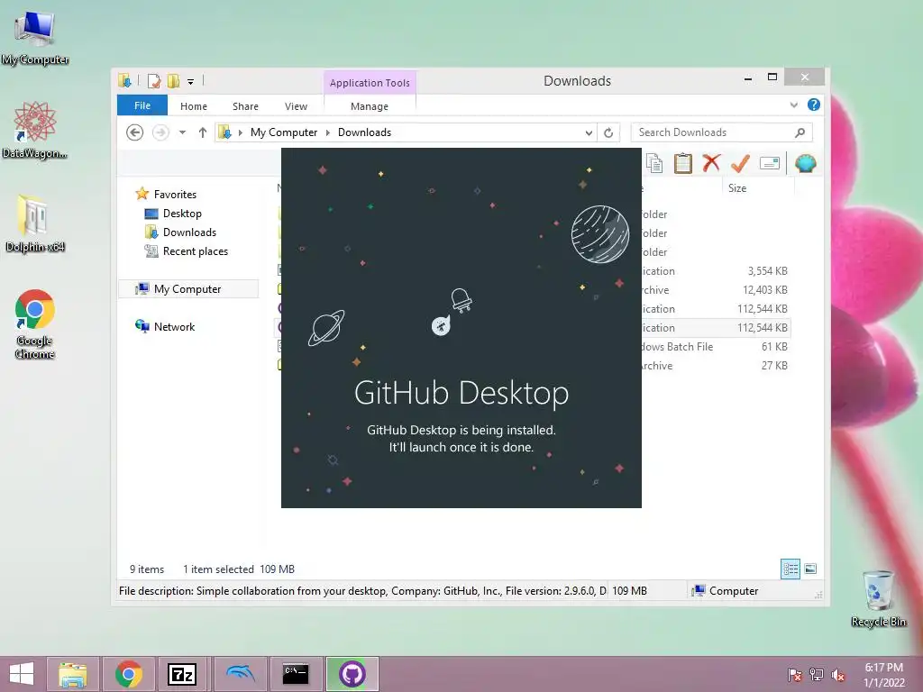Click the '1 item selected 109 MB' status text

point(238,569)
